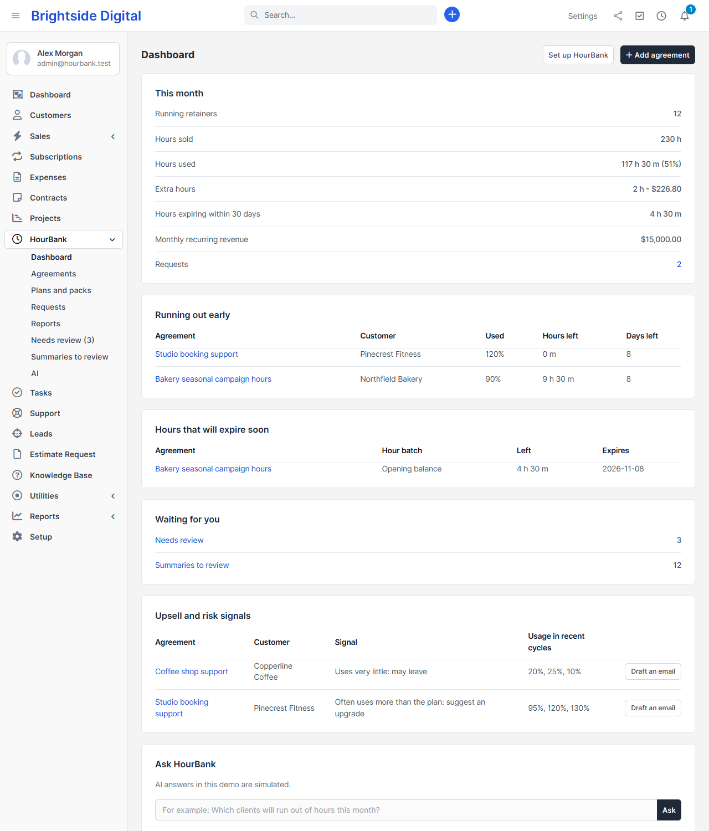Click the Support lifebuoy icon
Screen dimensions: 709x831
point(18,413)
